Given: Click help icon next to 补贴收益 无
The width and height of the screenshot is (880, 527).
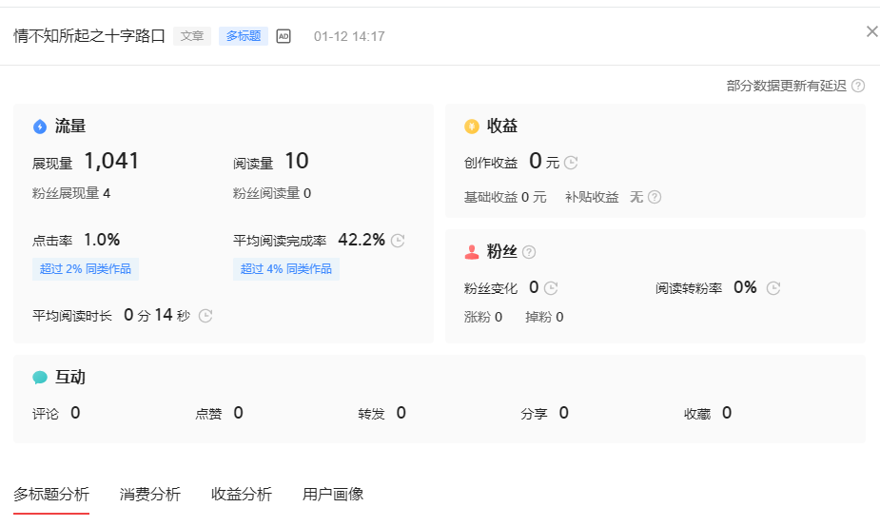Looking at the screenshot, I should (655, 197).
